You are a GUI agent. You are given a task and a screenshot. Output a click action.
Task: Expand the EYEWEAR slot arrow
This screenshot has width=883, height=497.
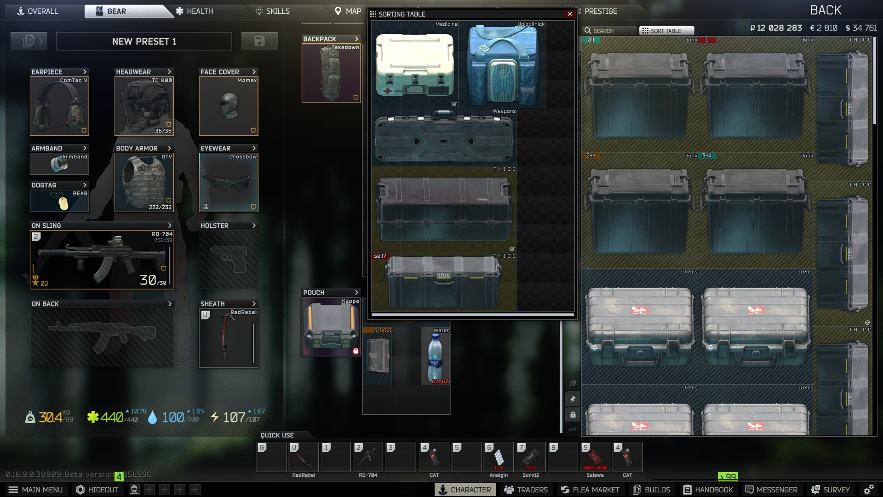tap(254, 148)
